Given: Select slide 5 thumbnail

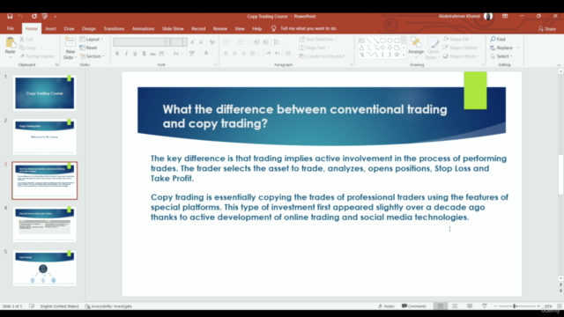Looking at the screenshot, I should [45, 268].
